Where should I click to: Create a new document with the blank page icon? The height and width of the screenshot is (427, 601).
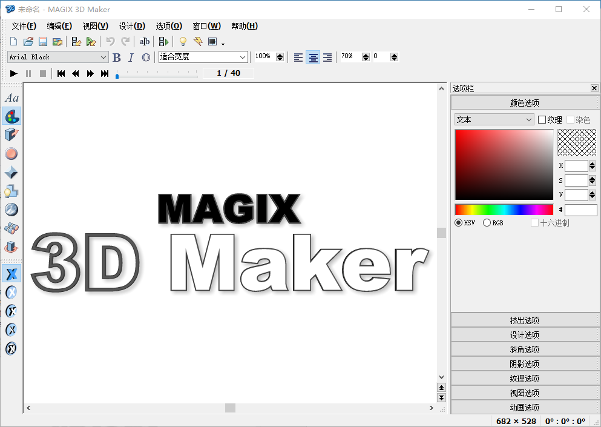[13, 41]
